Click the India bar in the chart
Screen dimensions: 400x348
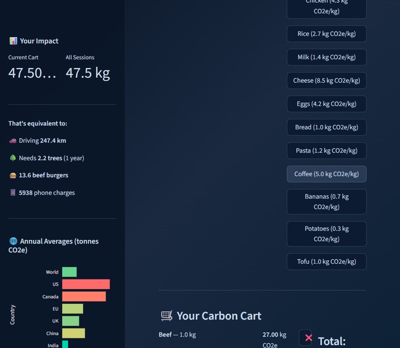(x=65, y=344)
